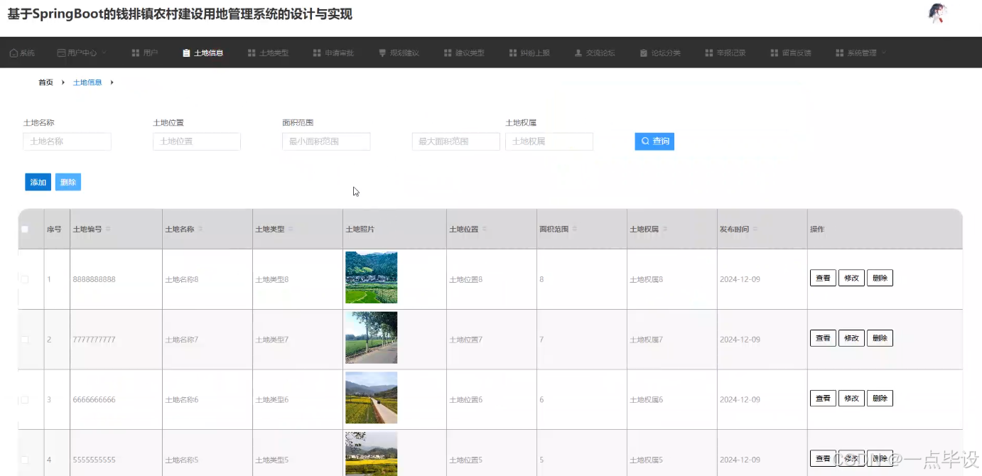Go to 首页 in the breadcrumb
This screenshot has width=982, height=476.
(45, 82)
